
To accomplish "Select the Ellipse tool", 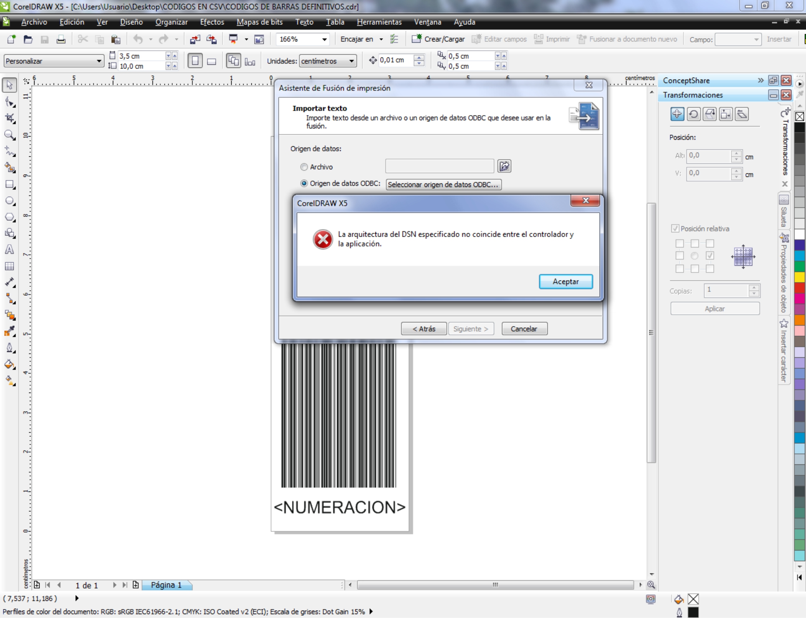I will point(10,201).
